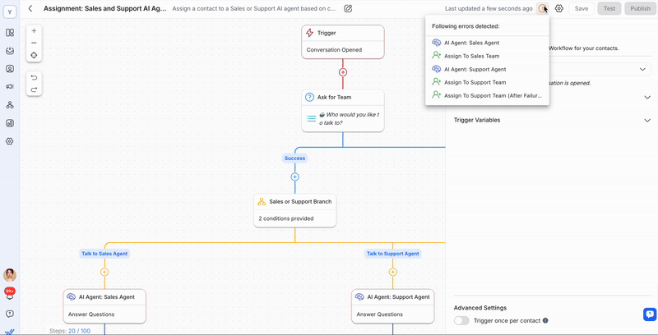
Task: Edit the workflow description with the pencil icon
Action: [348, 8]
